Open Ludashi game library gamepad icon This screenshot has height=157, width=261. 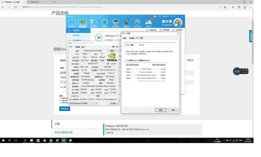click(x=148, y=23)
